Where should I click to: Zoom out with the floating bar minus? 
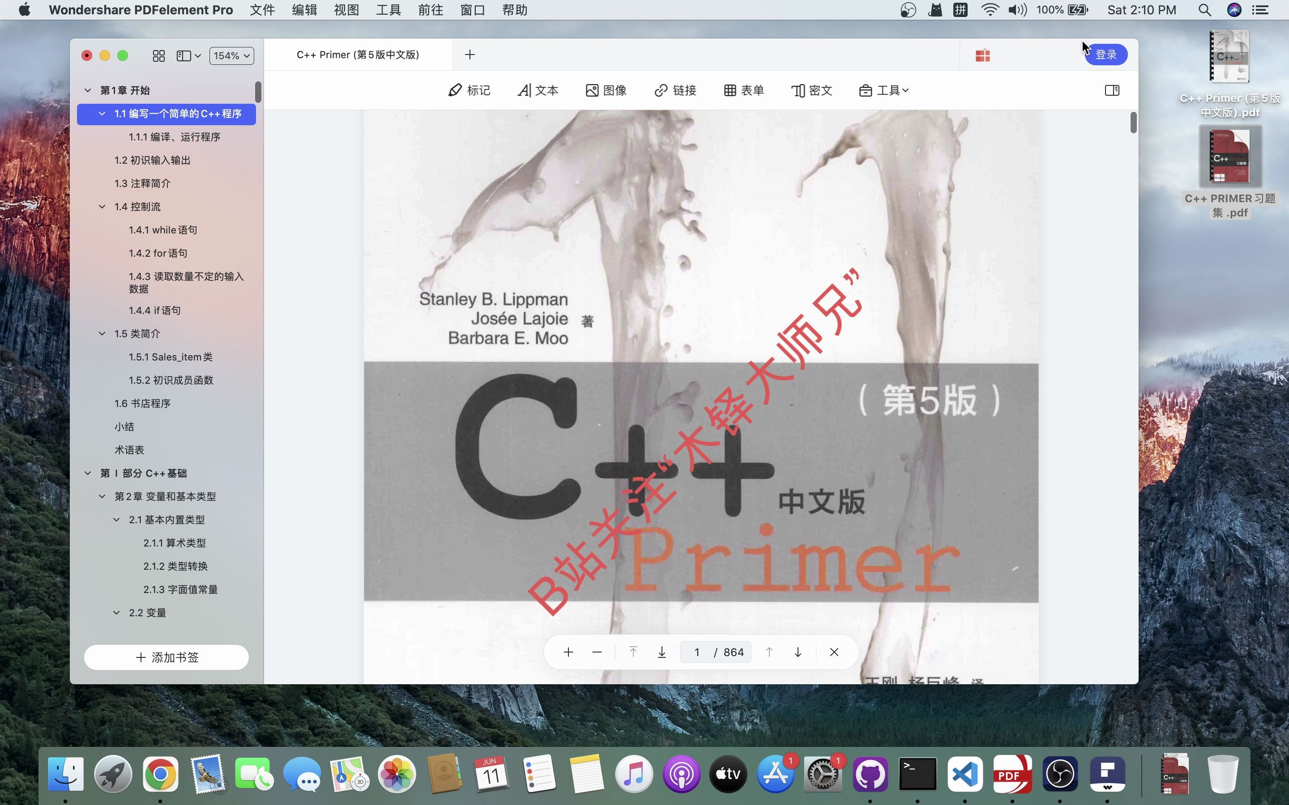click(x=597, y=652)
